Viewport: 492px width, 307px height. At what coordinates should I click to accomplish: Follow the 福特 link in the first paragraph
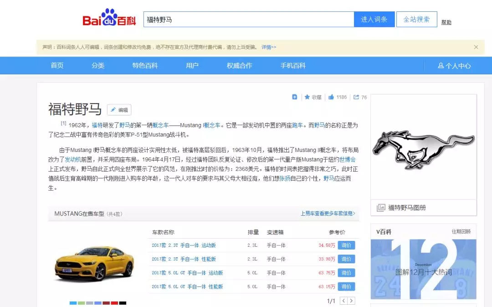(97, 125)
